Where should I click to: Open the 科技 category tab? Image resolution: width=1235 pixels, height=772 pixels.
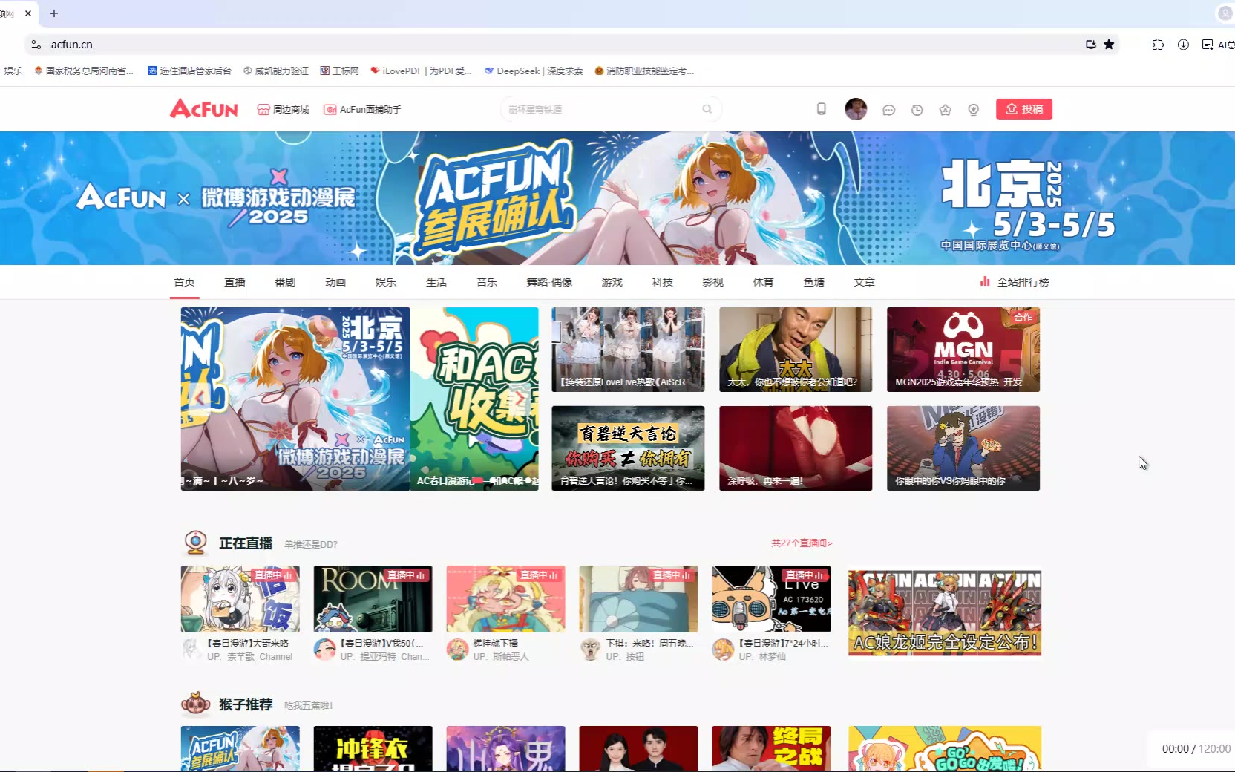point(663,282)
